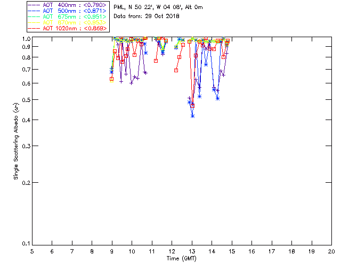Image resolution: width=341 pixels, height=272 pixels.
Task: Click the 8 hour x-axis label
Action: pyautogui.click(x=92, y=251)
